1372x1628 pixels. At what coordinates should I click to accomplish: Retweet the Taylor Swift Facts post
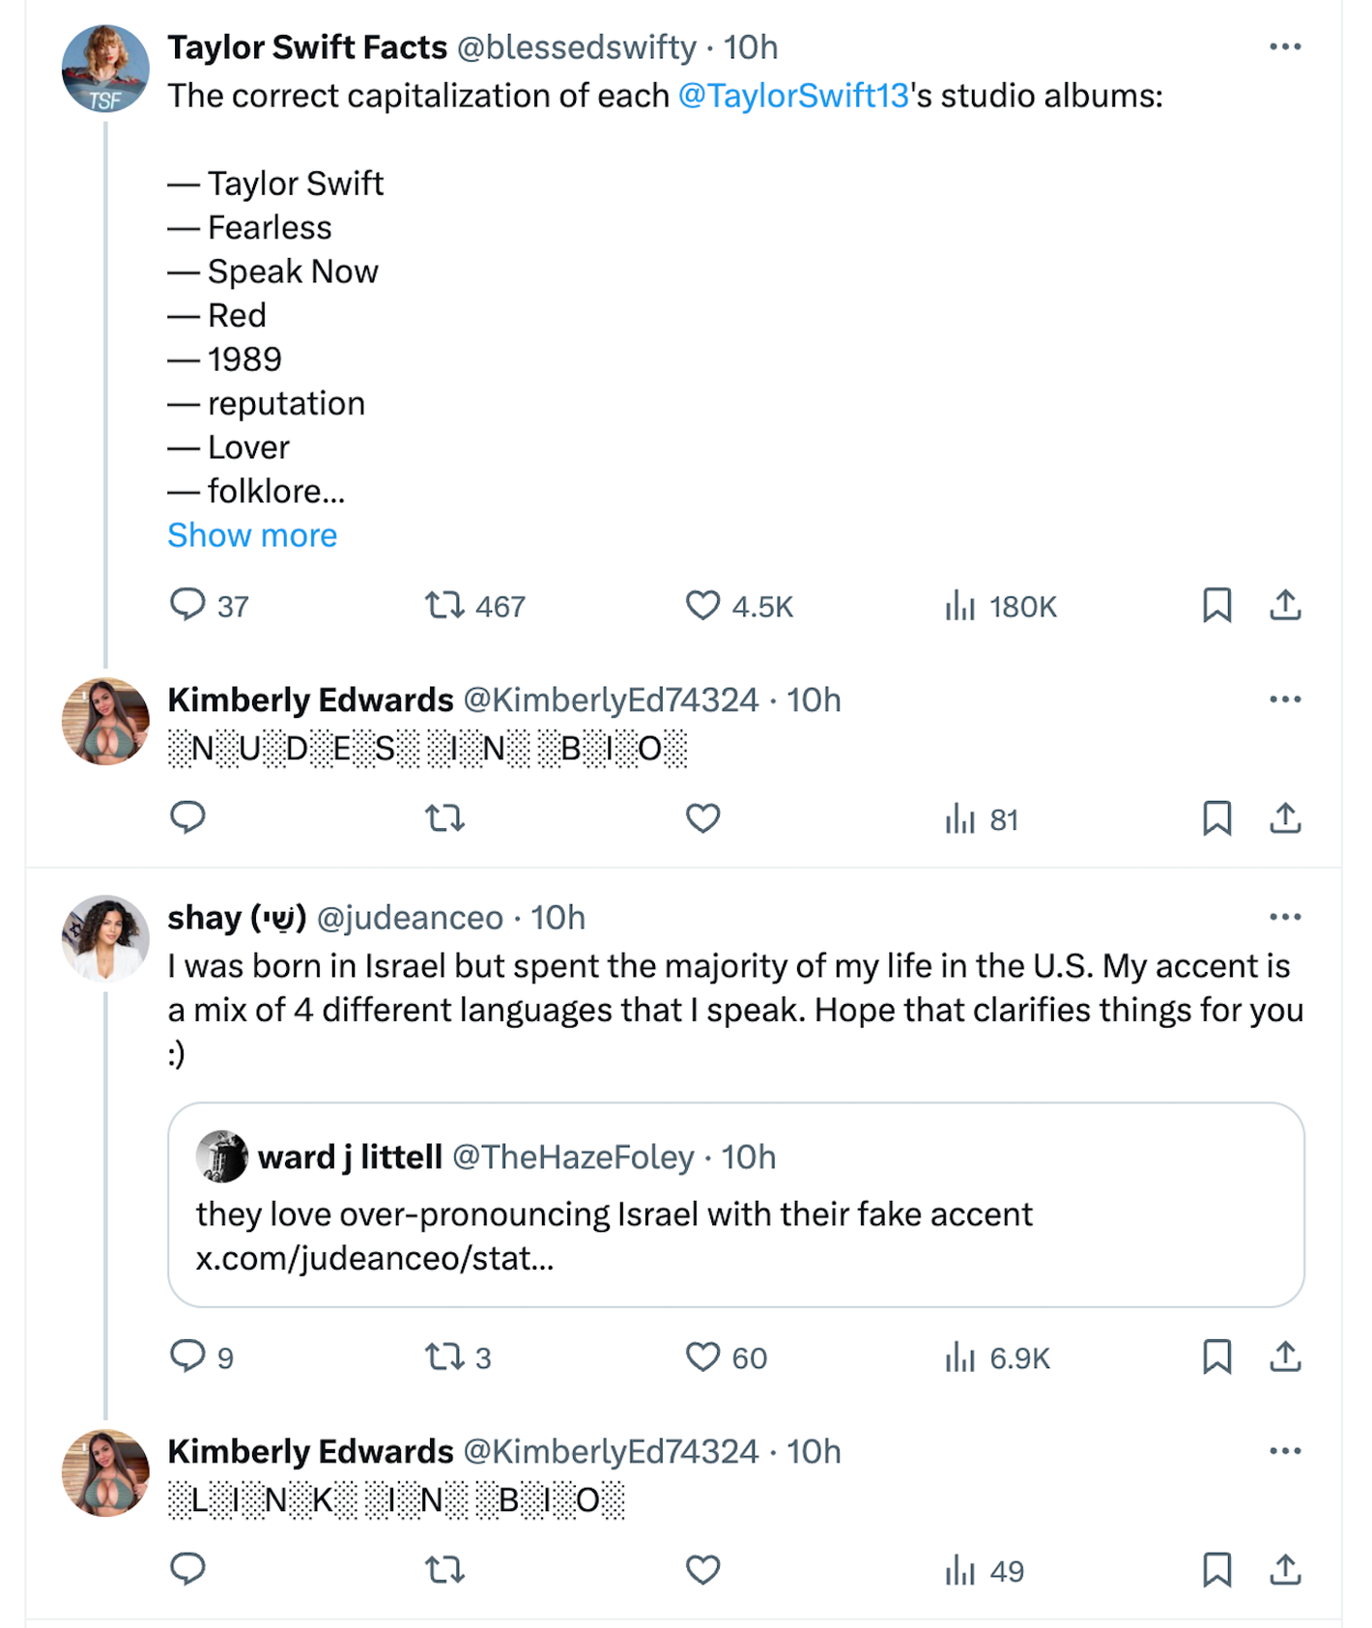click(x=444, y=605)
